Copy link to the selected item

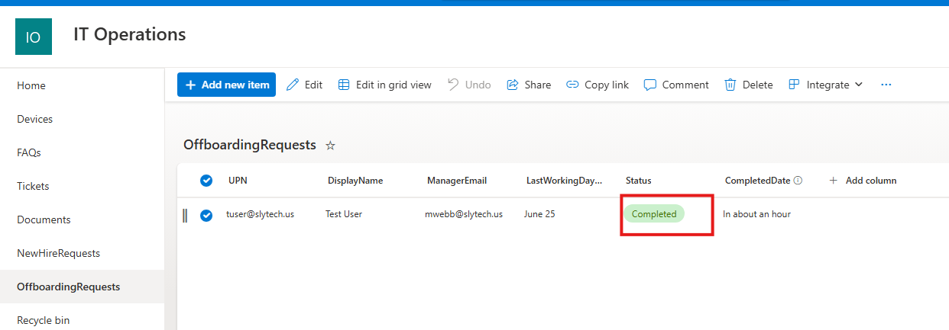coord(598,85)
